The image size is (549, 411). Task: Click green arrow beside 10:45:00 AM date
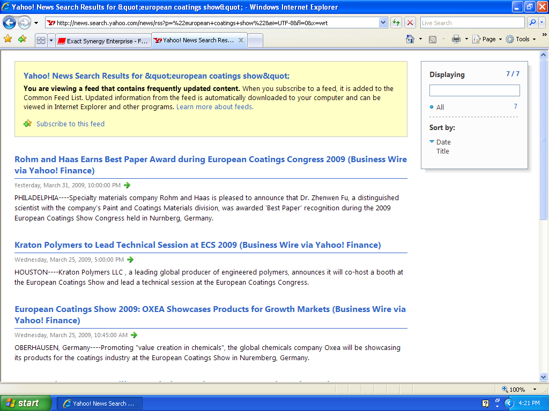tap(133, 335)
